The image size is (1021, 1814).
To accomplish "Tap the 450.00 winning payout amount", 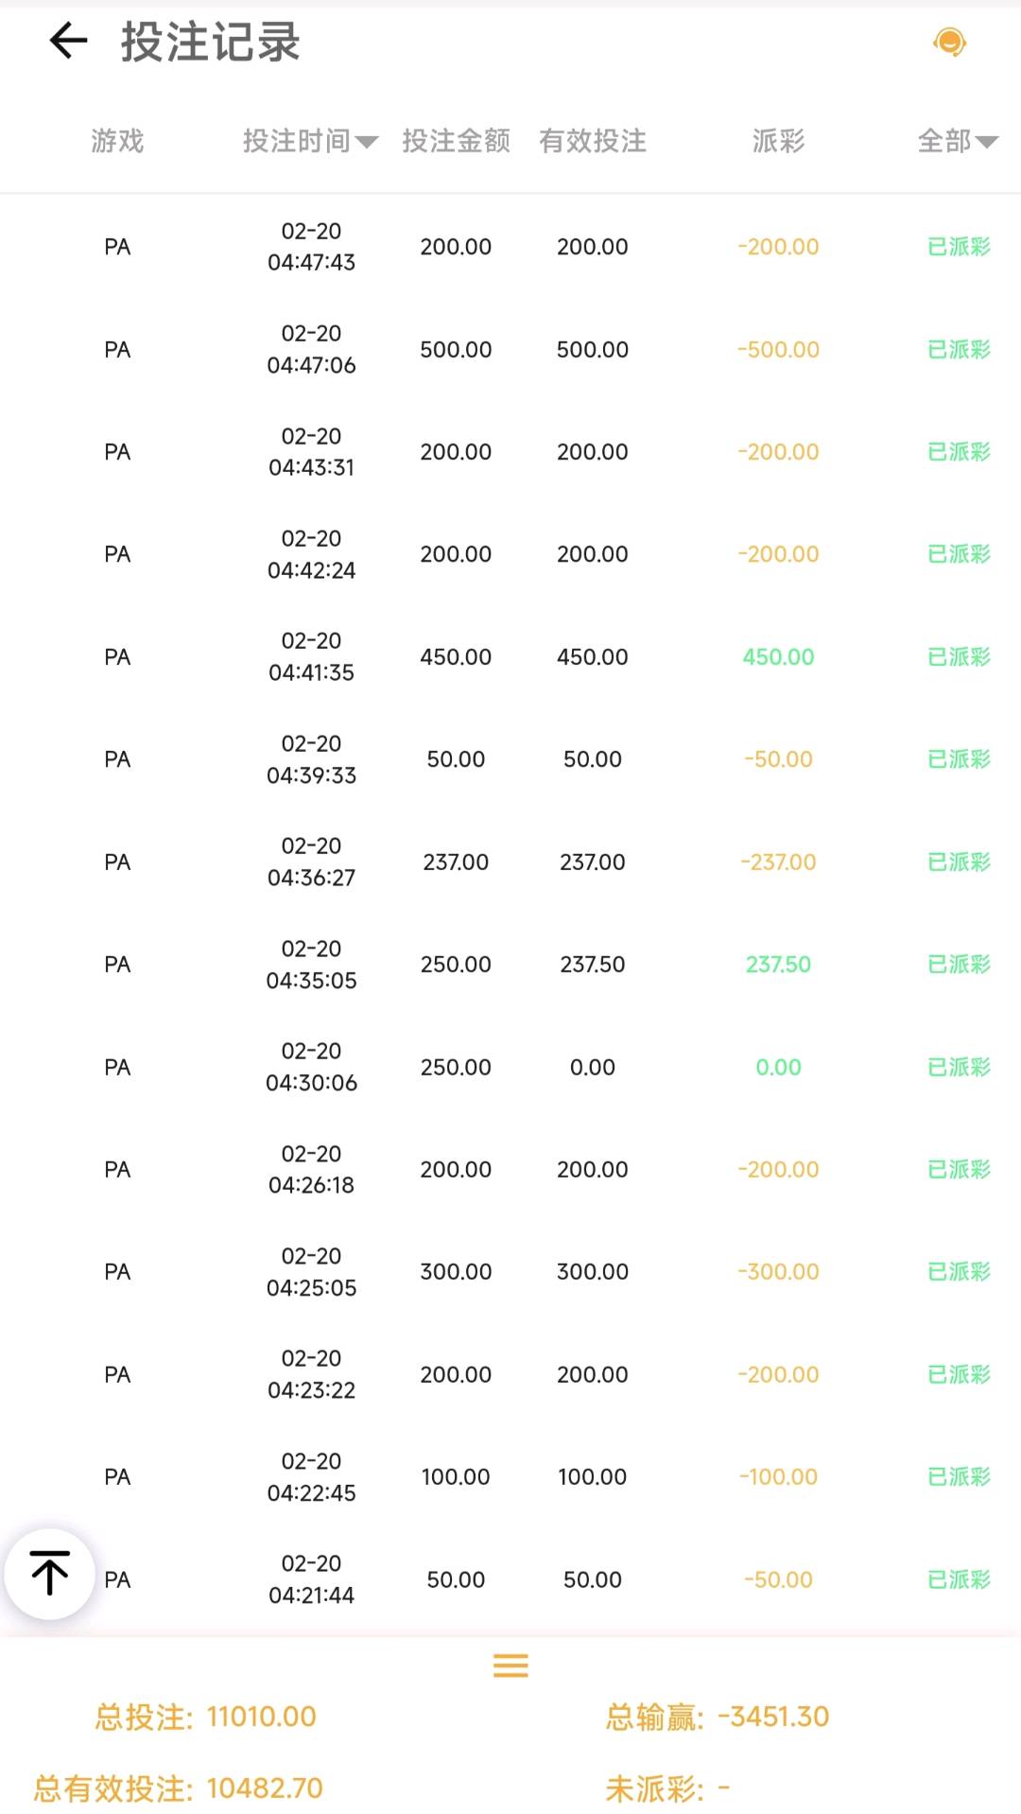I will 778,657.
